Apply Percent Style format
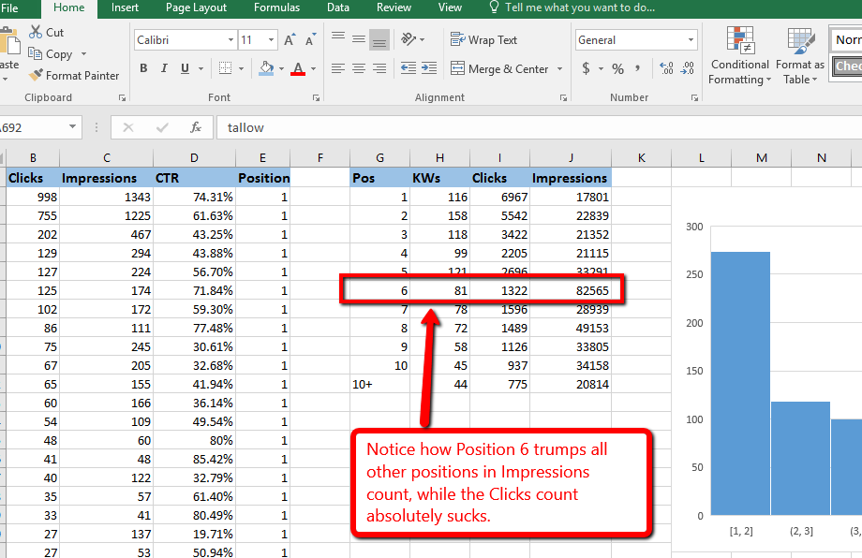Viewport: 862px width, 558px height. [x=617, y=68]
